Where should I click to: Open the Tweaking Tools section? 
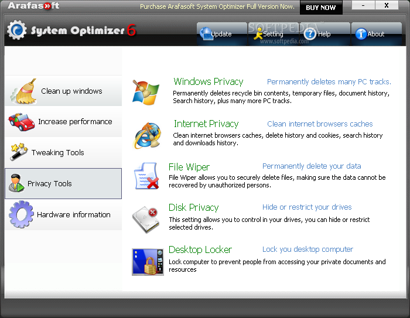click(x=63, y=152)
